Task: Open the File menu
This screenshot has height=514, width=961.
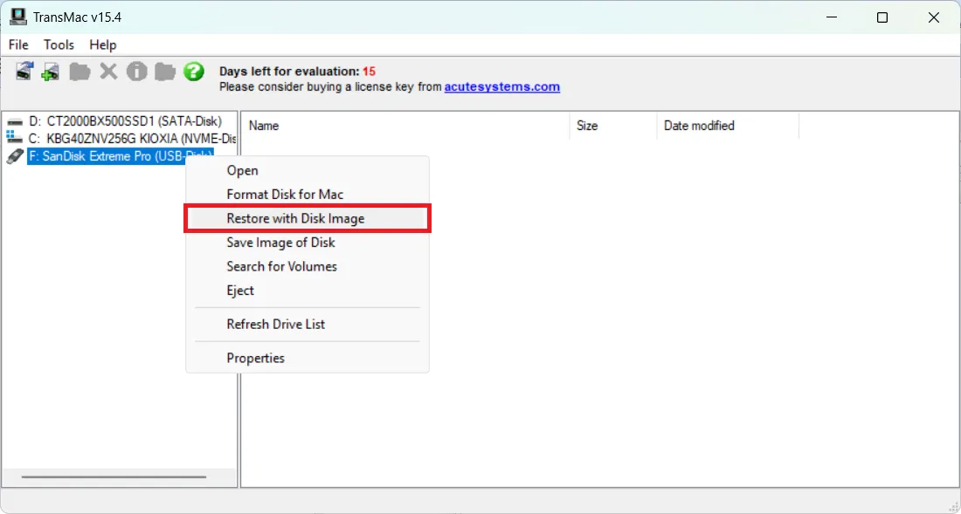Action: click(18, 45)
